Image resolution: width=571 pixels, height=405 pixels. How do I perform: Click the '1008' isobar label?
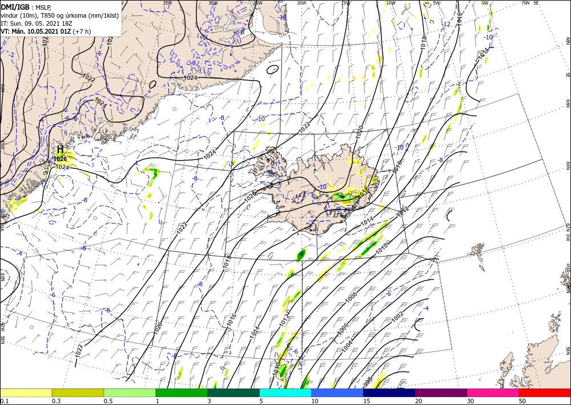tap(351, 297)
